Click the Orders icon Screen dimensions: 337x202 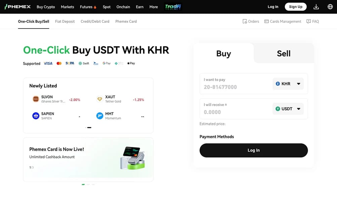point(245,22)
